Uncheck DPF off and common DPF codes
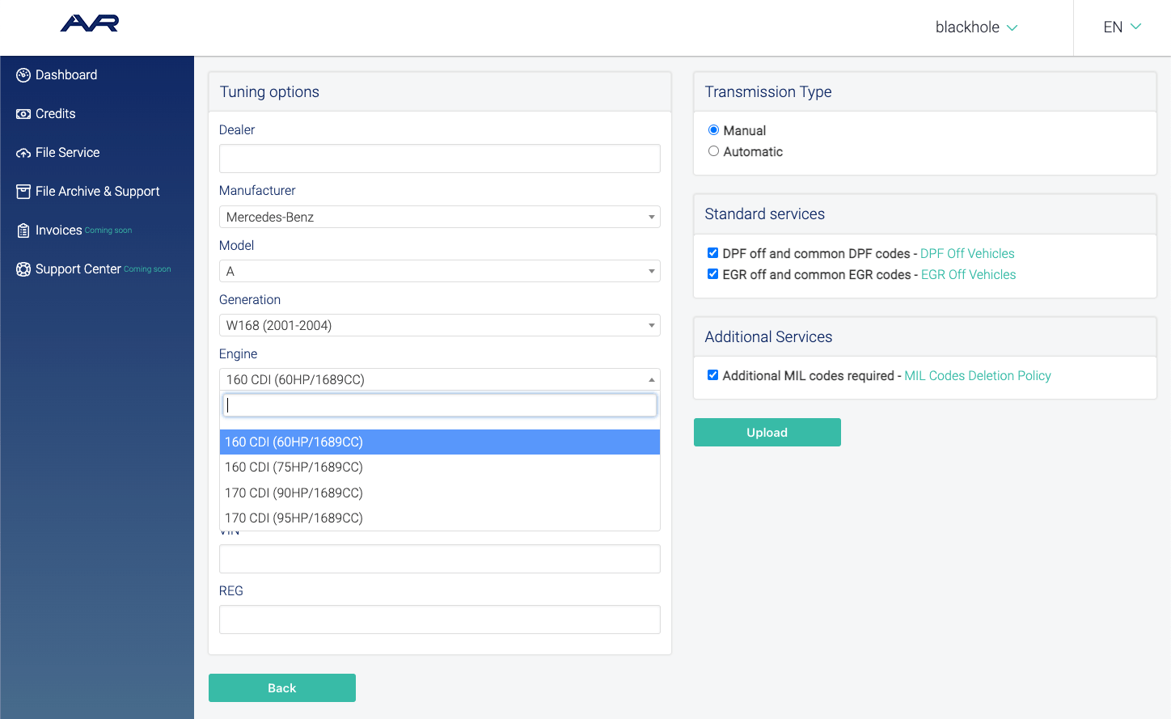The image size is (1171, 719). 712,253
